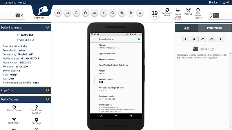Click the 19 mins session timer

[155, 14]
